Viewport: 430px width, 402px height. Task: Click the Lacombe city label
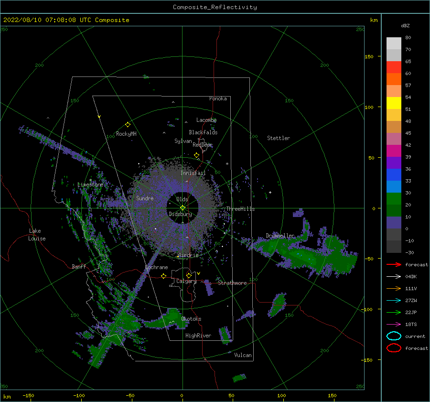206,120
